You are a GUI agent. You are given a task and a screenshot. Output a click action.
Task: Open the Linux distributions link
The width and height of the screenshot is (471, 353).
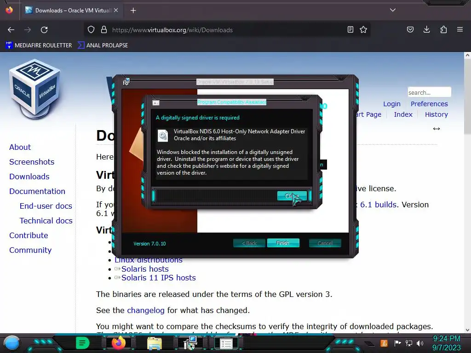click(149, 261)
